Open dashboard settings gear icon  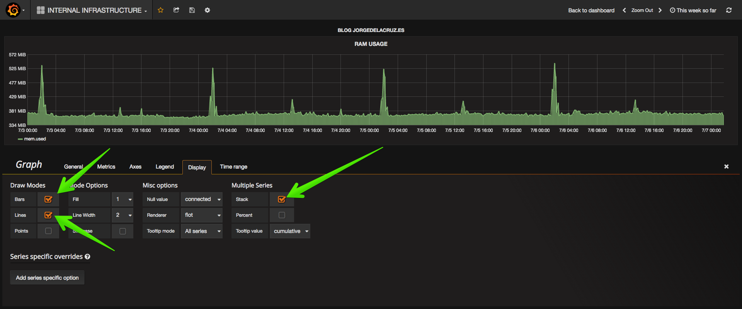point(208,10)
